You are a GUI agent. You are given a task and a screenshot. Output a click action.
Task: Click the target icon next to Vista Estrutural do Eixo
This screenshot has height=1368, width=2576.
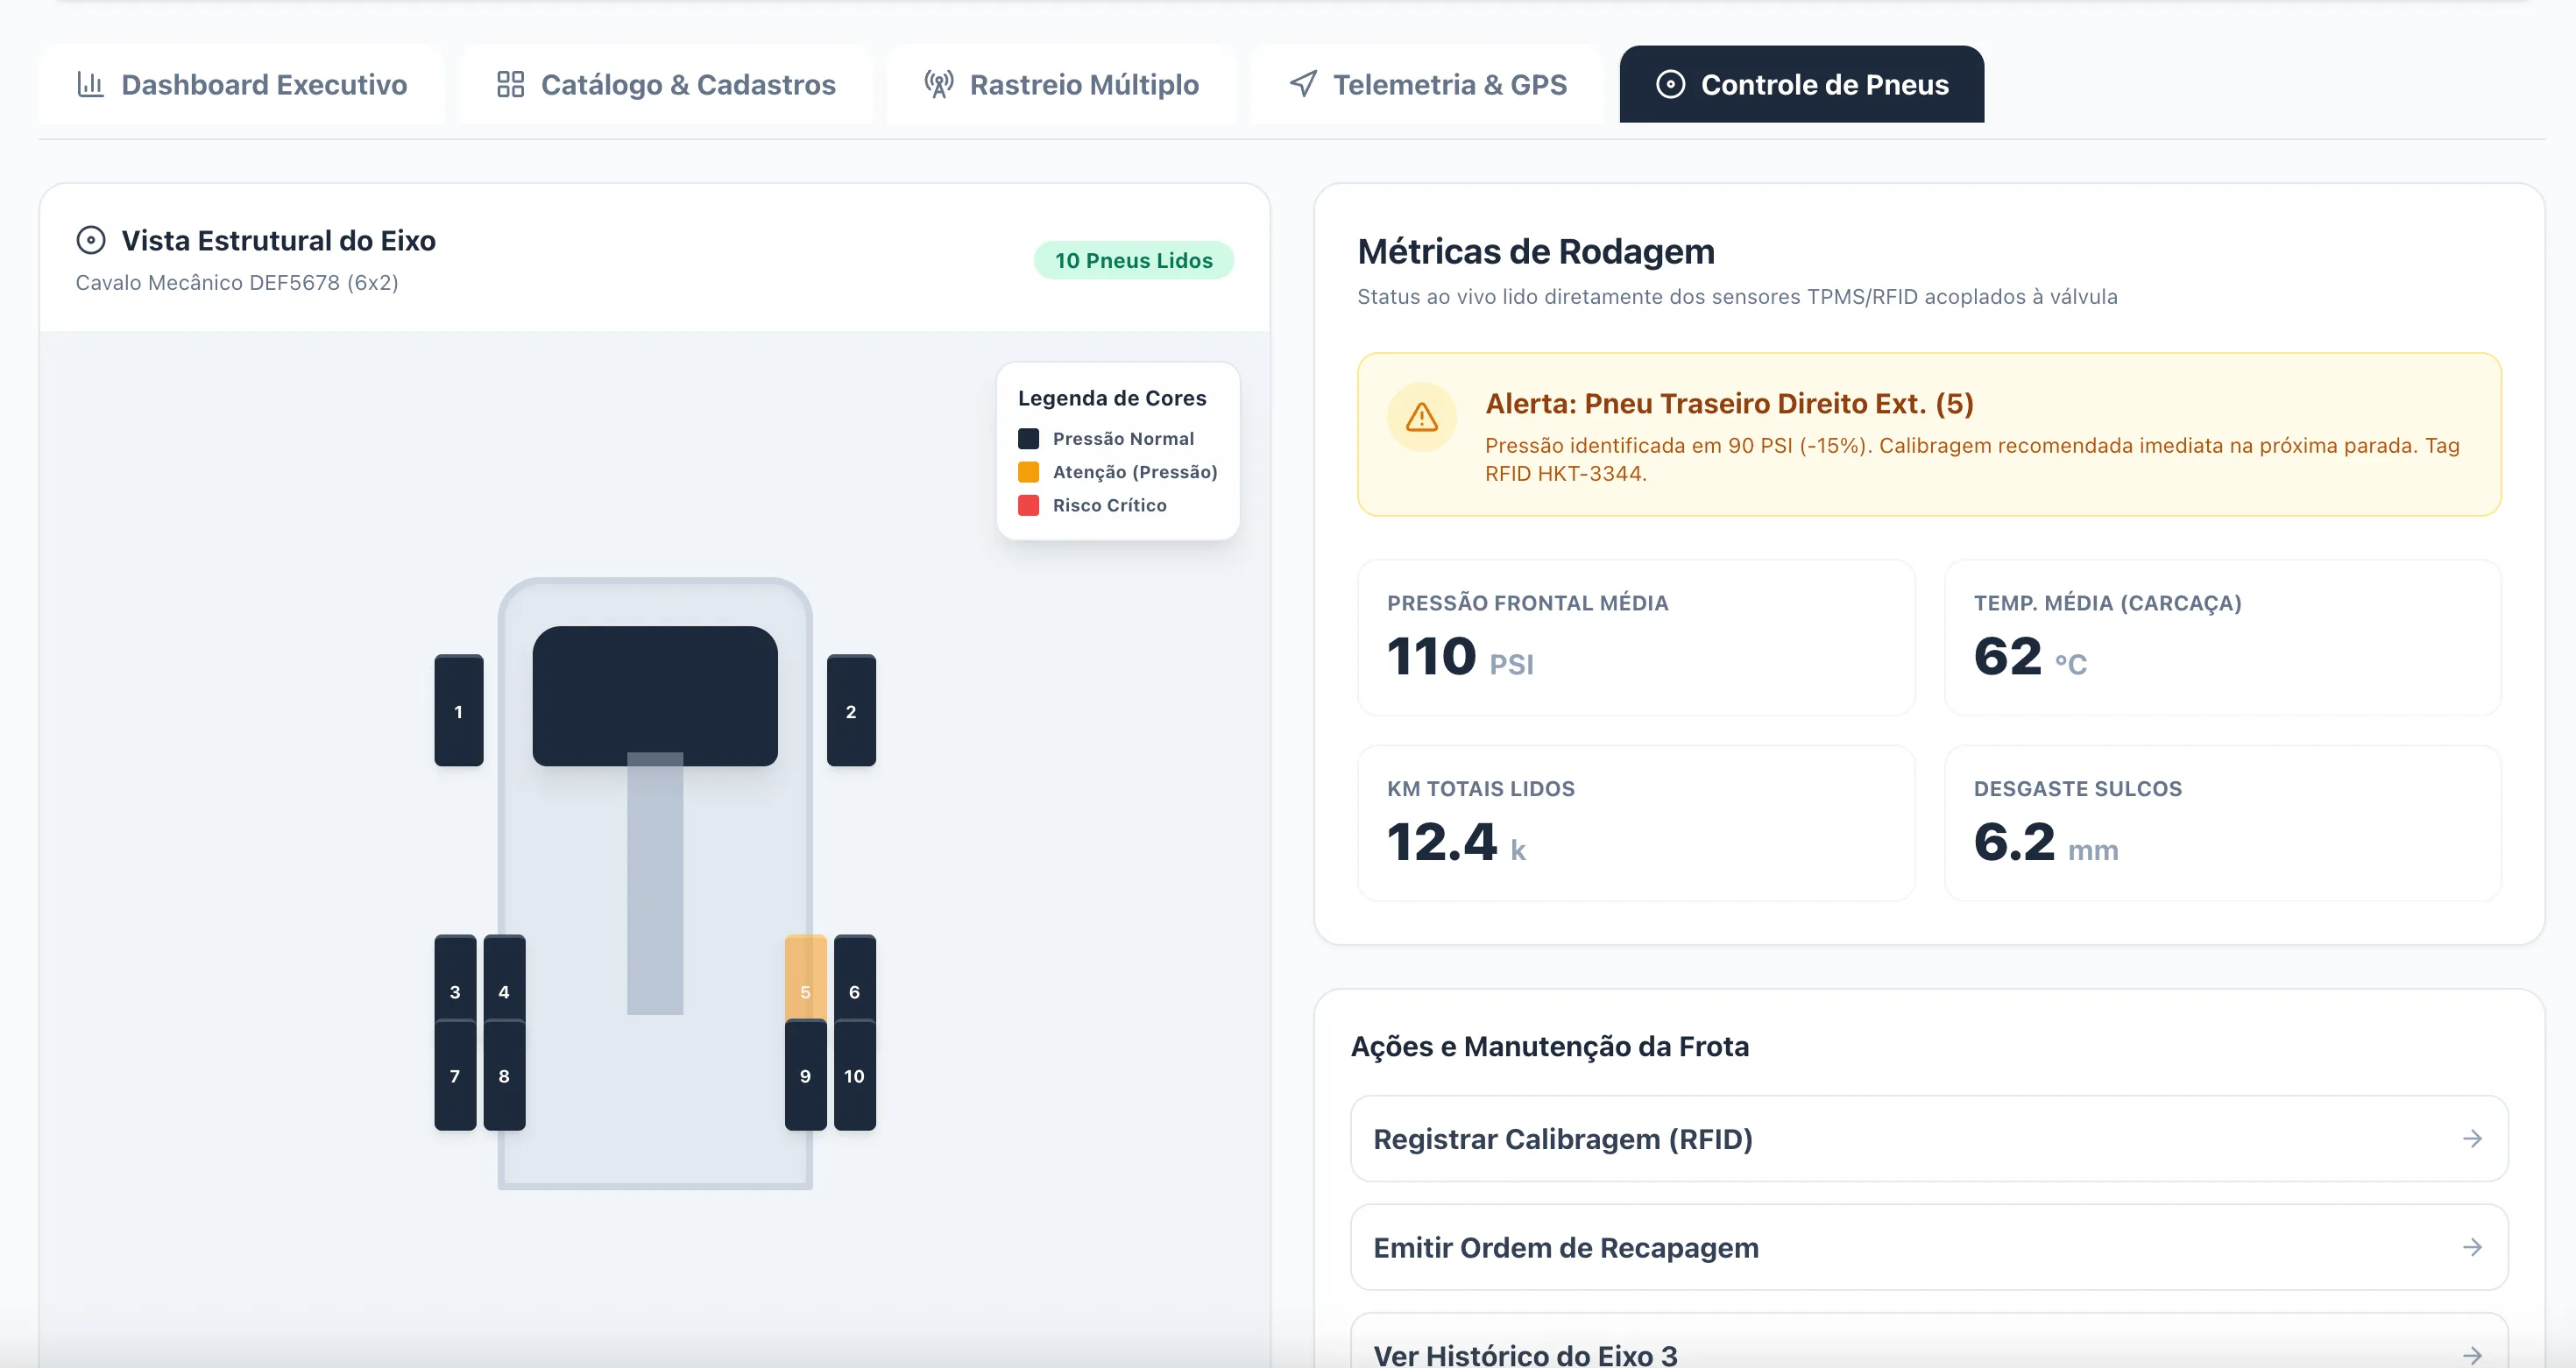click(91, 240)
